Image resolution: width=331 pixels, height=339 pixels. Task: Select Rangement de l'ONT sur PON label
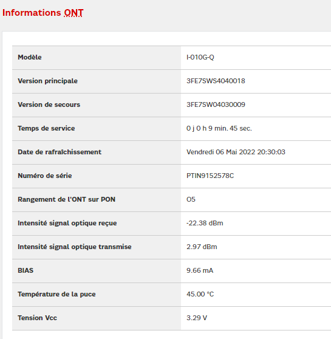(x=66, y=199)
